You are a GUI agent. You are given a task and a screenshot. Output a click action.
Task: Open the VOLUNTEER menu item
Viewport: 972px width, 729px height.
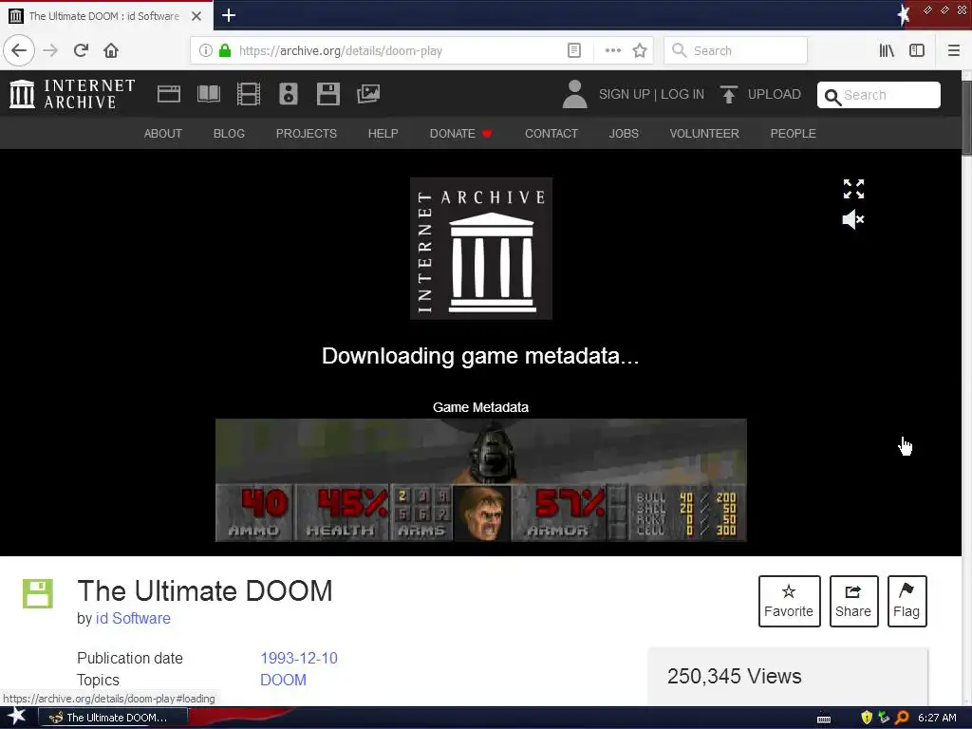[704, 133]
